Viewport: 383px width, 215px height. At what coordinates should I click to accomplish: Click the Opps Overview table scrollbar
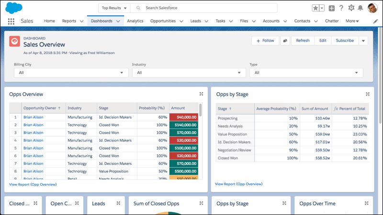click(x=201, y=110)
